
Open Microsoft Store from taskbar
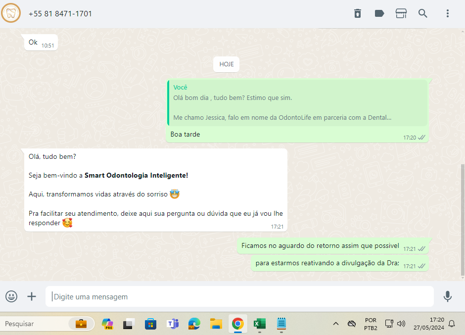coord(150,324)
